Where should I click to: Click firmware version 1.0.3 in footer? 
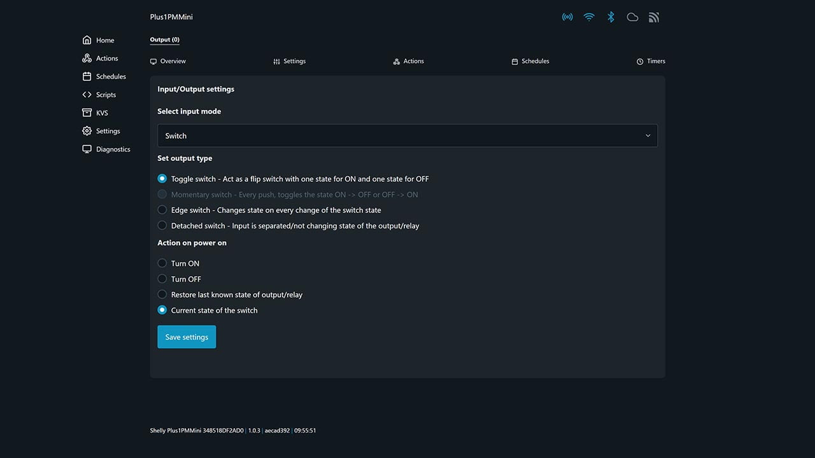point(254,431)
